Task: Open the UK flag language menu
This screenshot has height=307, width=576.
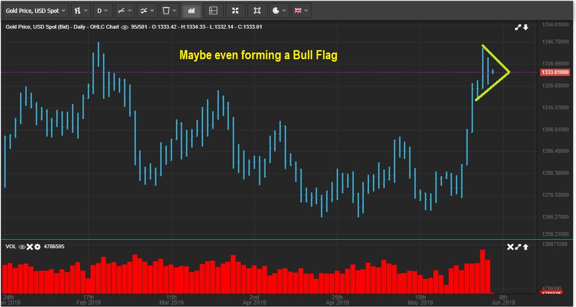Action: click(301, 11)
